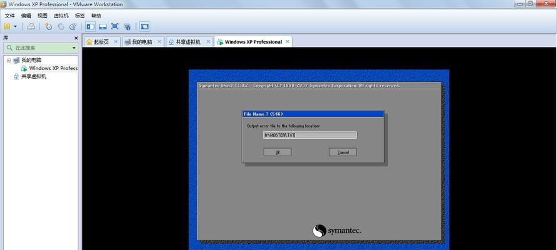Click the File Name ? (546) dialog title bar
This screenshot has height=250, width=557.
pos(313,114)
